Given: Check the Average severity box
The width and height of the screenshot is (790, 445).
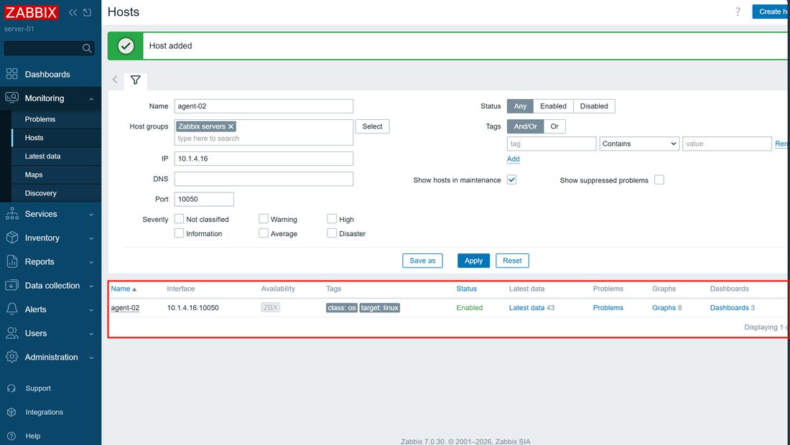Looking at the screenshot, I should tap(264, 233).
